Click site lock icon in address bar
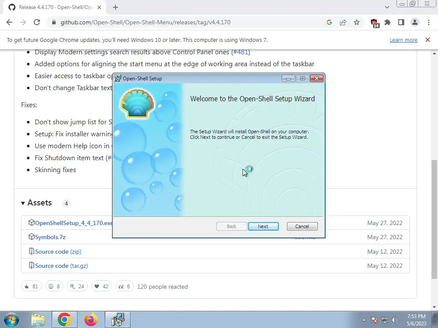The image size is (438, 328). (54, 22)
